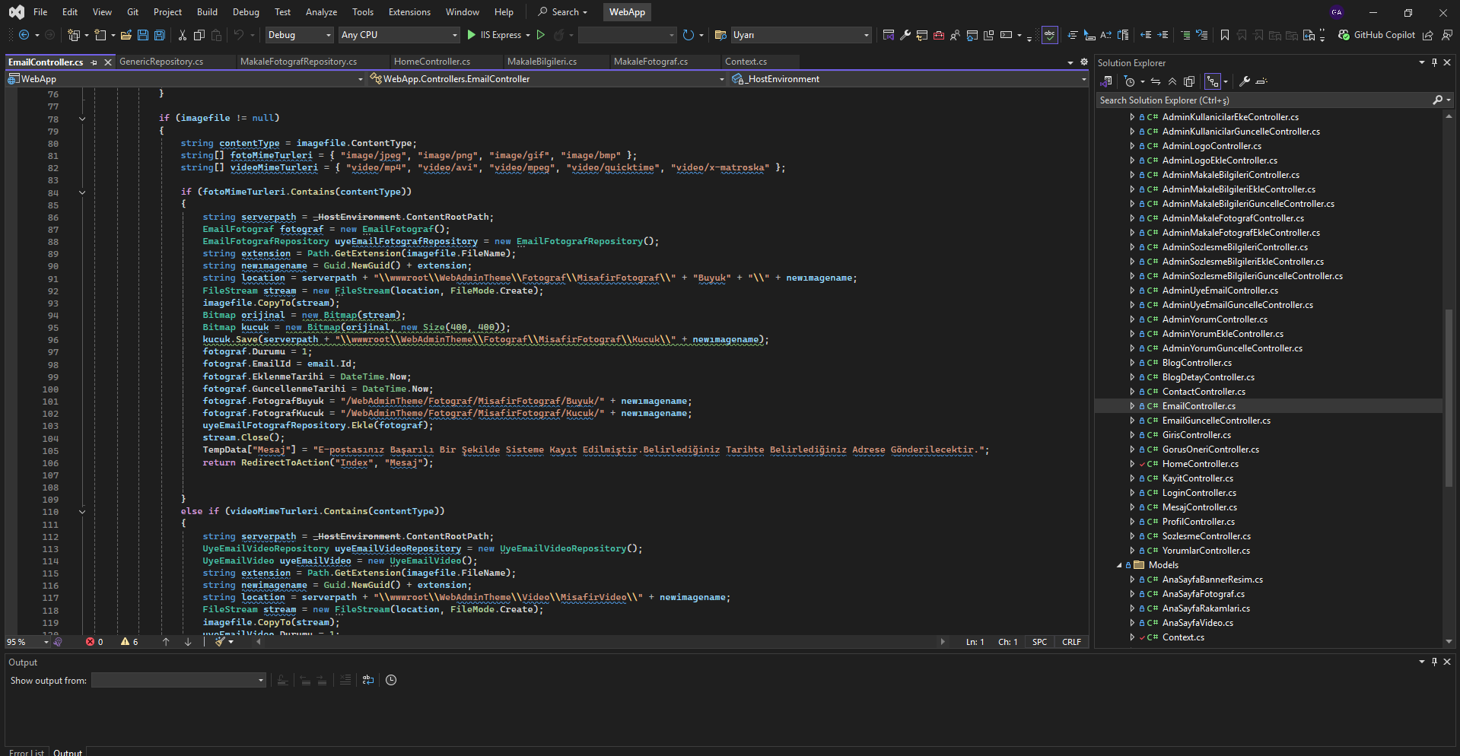Open GitHub Copilot button
The image size is (1460, 756).
(1376, 35)
